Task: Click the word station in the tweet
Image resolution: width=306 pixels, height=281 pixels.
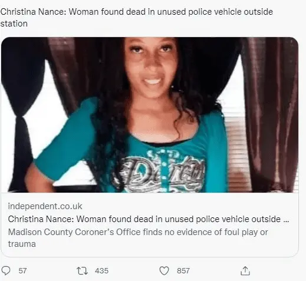Action: (14, 24)
